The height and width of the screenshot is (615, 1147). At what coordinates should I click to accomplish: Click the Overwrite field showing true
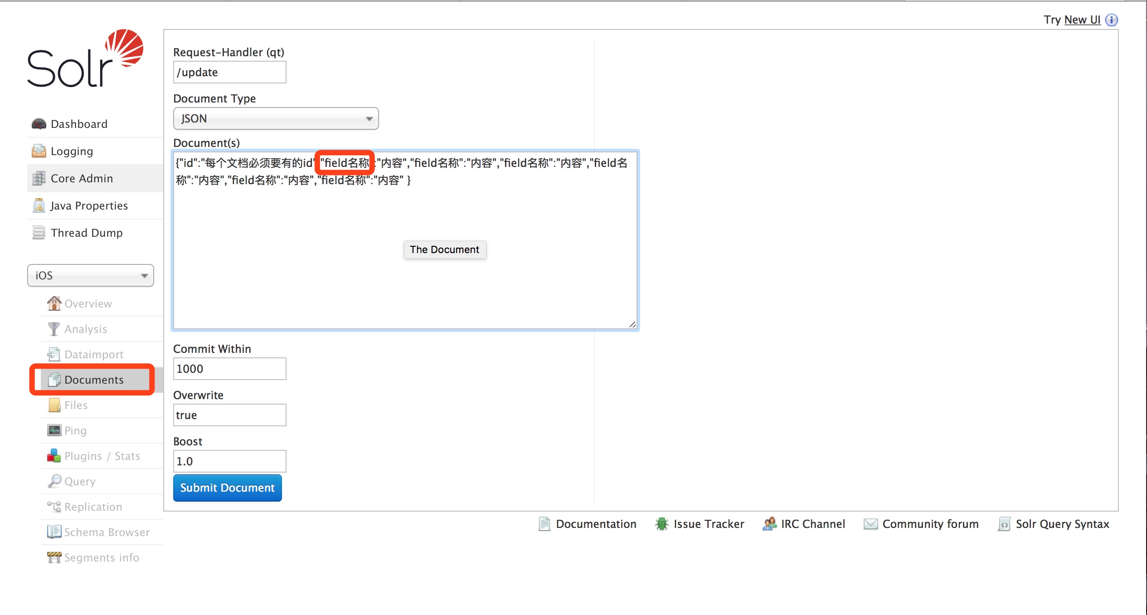(x=230, y=415)
